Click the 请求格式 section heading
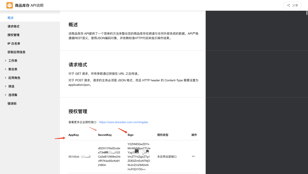Image resolution: width=308 pixels, height=174 pixels. tap(78, 65)
